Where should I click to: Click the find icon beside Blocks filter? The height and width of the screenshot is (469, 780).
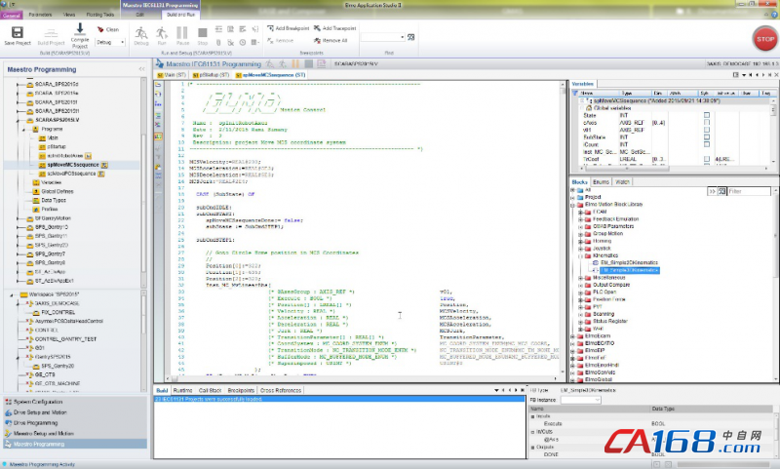point(721,191)
